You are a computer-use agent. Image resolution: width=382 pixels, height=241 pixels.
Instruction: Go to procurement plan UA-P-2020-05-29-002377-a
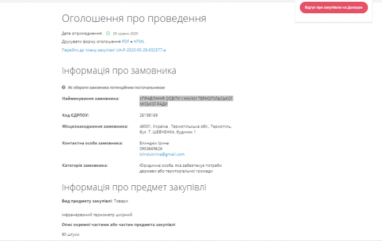click(114, 50)
